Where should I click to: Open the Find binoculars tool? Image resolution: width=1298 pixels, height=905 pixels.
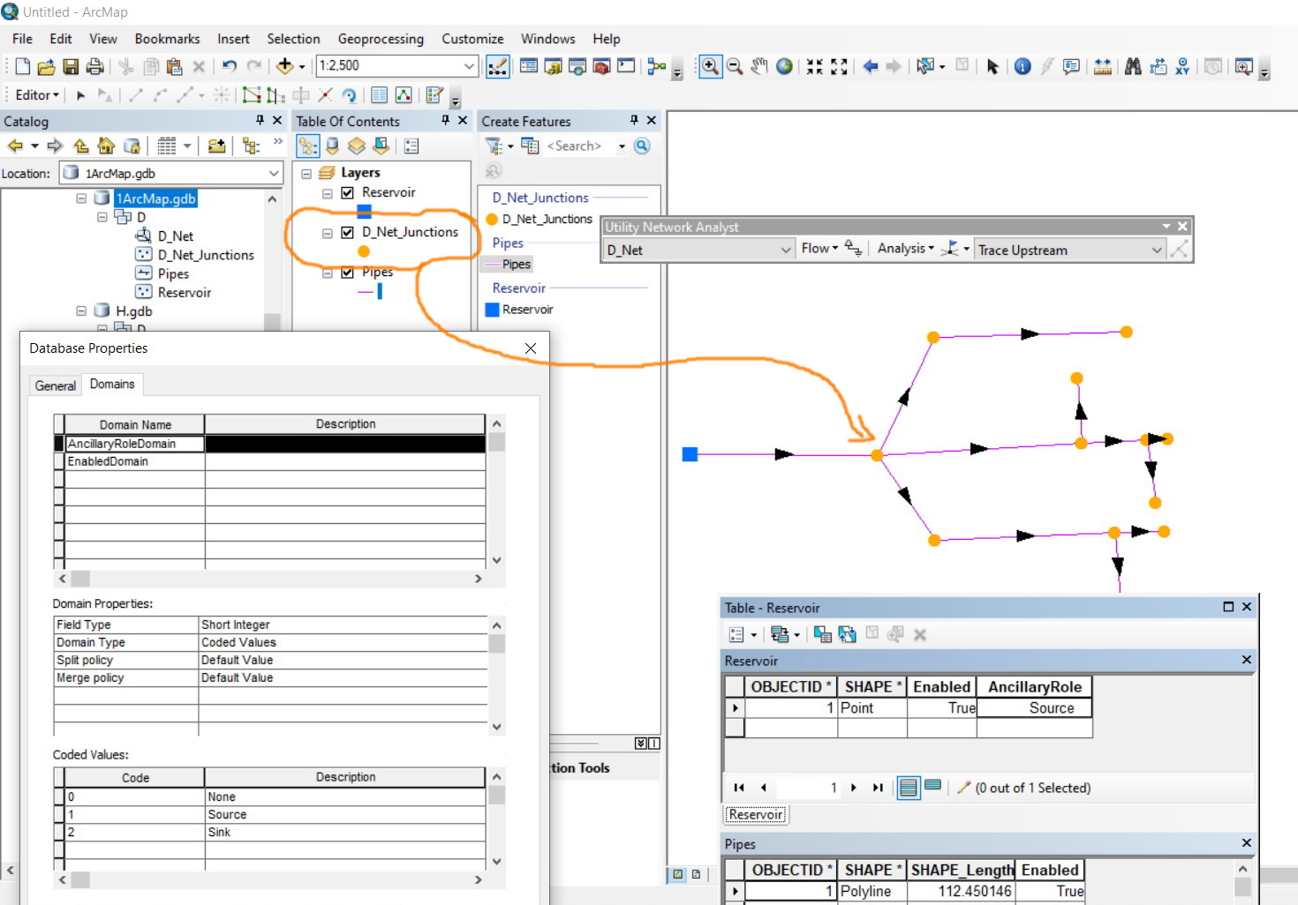click(1133, 66)
